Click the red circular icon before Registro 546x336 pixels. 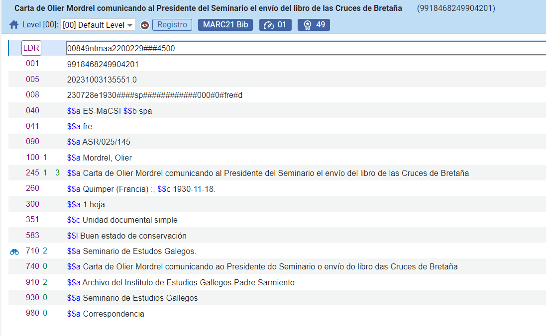coord(145,25)
